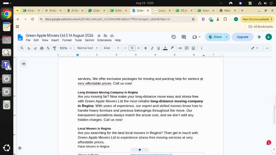
Task: Select the paint format roller icon
Action: tap(54, 48)
